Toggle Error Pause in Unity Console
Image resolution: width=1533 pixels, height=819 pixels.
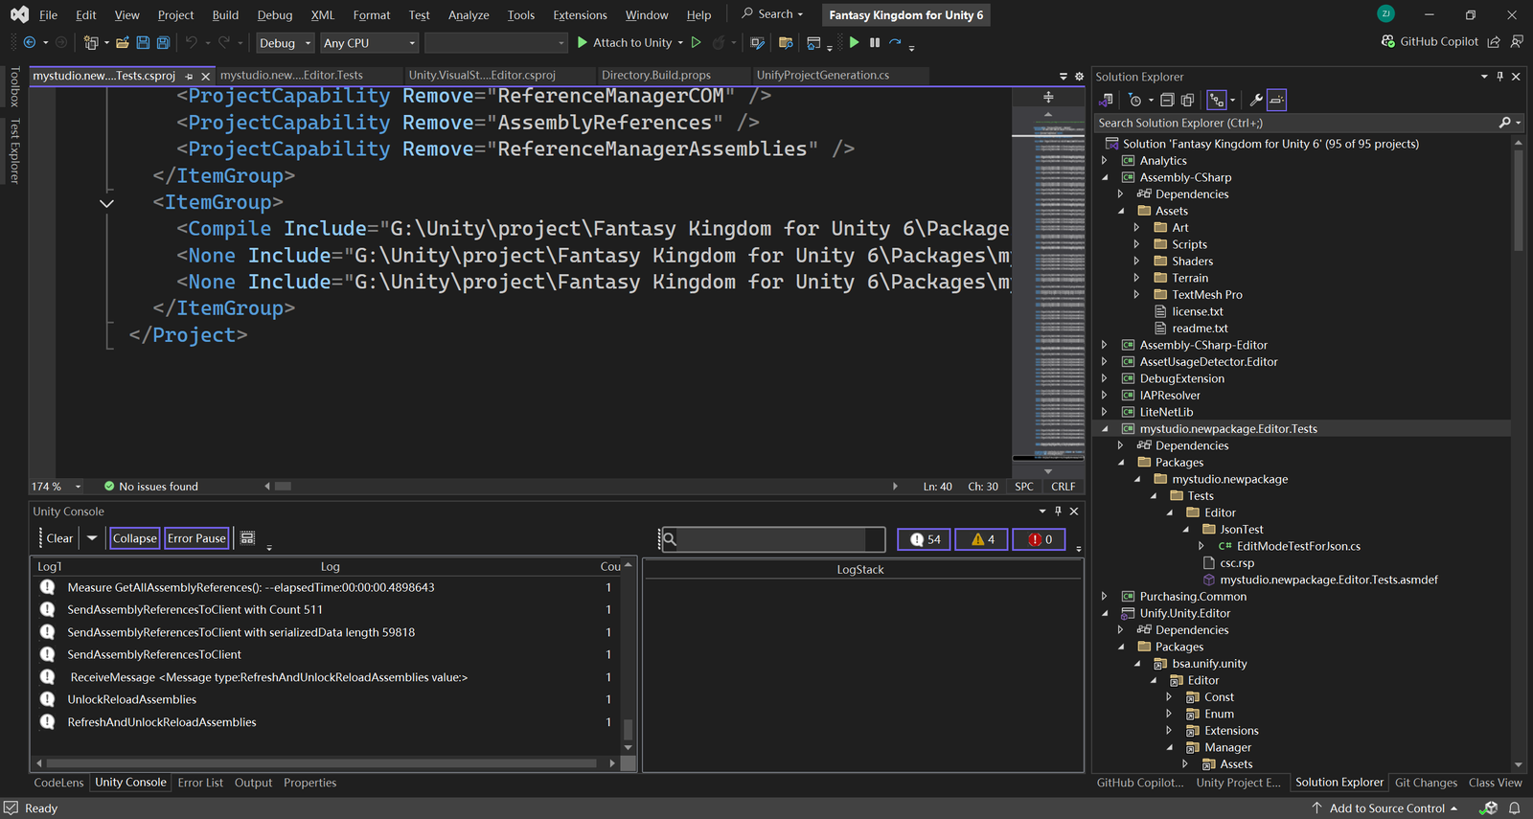[x=196, y=538]
